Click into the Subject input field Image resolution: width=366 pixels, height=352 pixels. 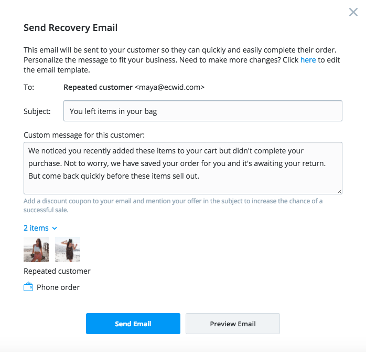pos(202,111)
